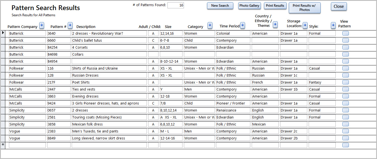The width and height of the screenshot is (377, 159).
Task: View pattern for Simplicity 2581 Touring coats
Action: pos(345,117)
